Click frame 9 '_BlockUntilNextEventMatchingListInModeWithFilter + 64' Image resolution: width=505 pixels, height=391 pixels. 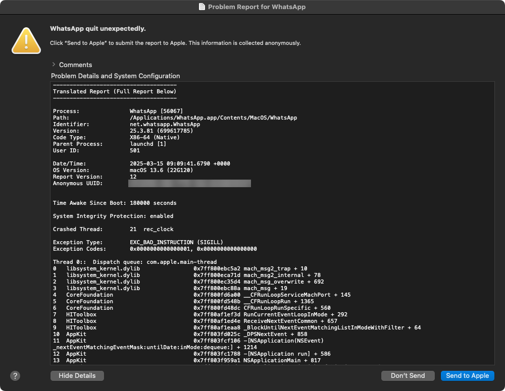point(332,327)
